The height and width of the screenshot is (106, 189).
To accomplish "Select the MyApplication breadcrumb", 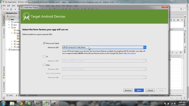I will point(11,13).
